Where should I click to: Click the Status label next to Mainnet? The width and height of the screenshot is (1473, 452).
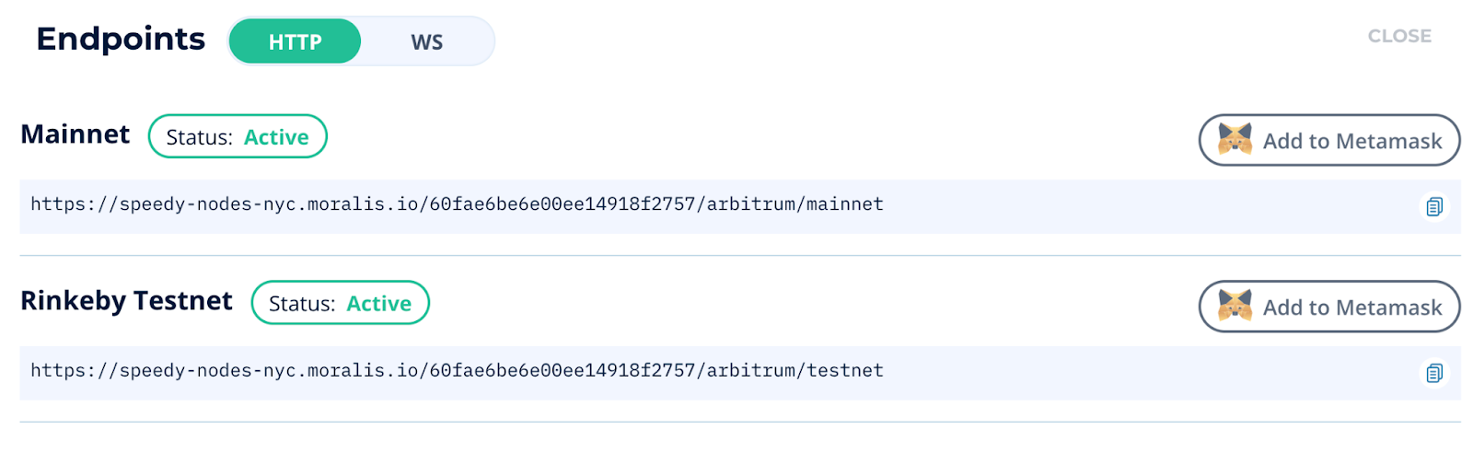click(x=199, y=137)
